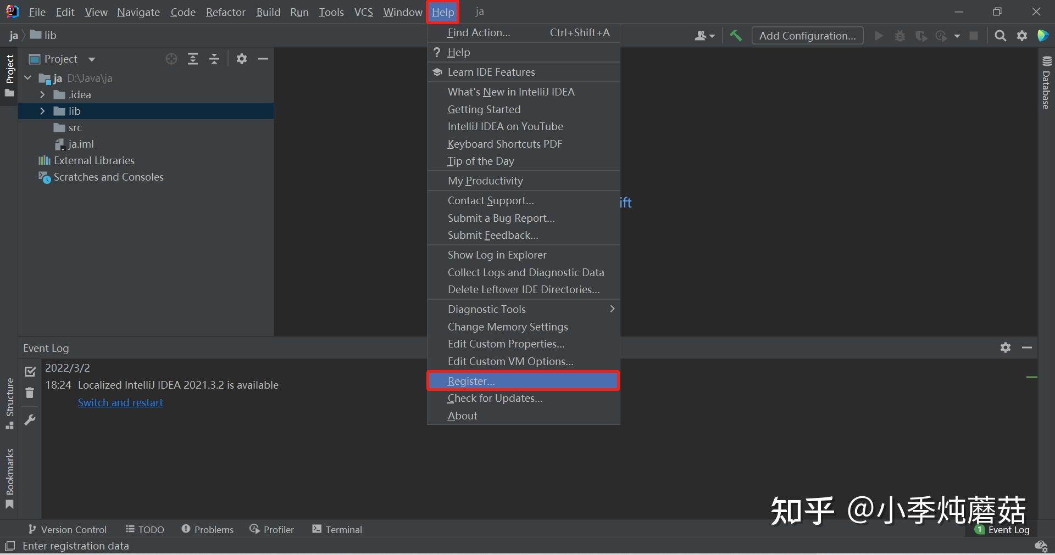The width and height of the screenshot is (1055, 555).
Task: Click the Clear All trash icon in Event Log
Action: tap(30, 393)
